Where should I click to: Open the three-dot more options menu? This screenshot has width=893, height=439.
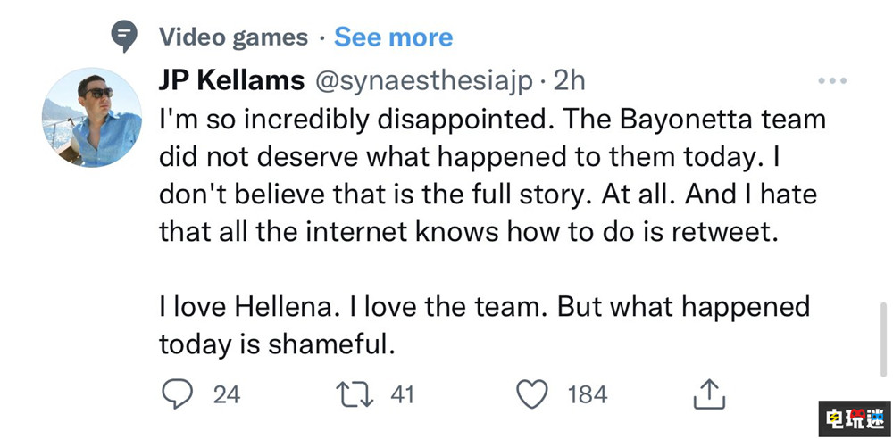[832, 81]
